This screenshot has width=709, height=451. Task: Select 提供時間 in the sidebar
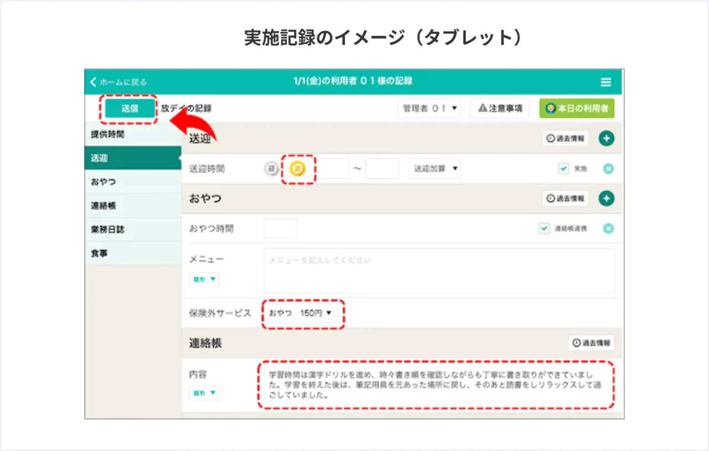coord(133,134)
